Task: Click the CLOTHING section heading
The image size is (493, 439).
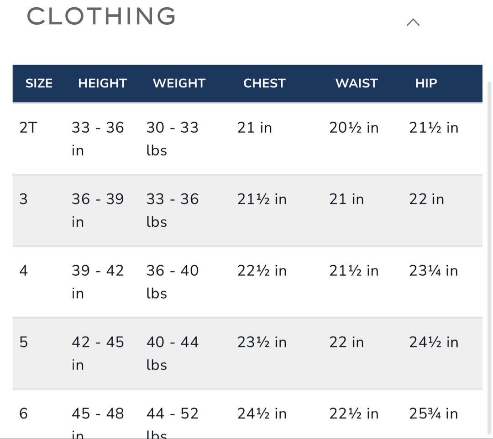Action: tap(101, 16)
